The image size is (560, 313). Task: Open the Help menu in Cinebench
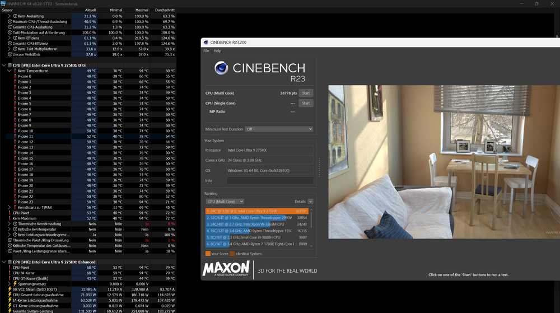coord(217,51)
